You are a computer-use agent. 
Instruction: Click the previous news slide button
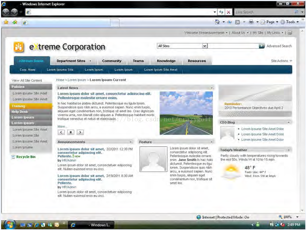(x=61, y=132)
